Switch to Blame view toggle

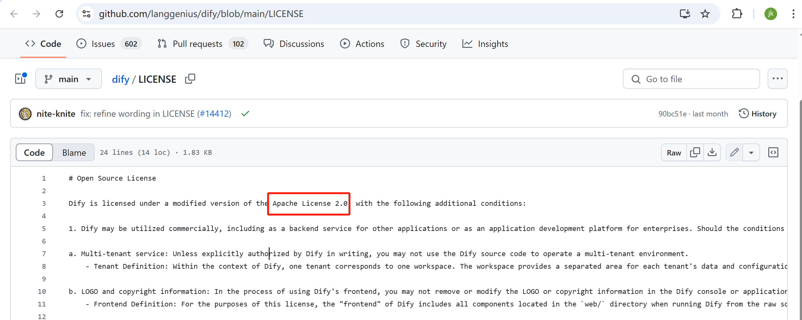coord(74,152)
